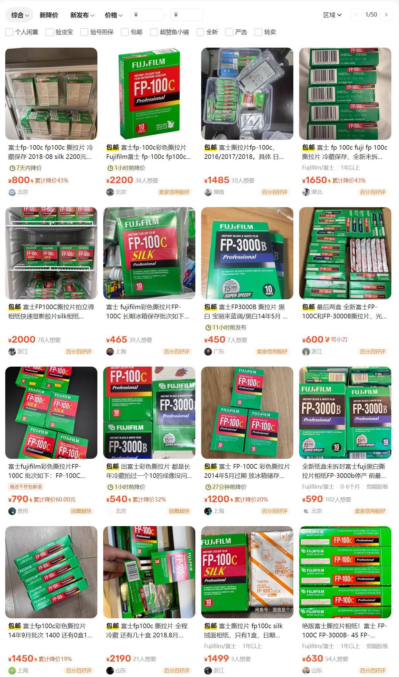Expand the 区域 region dropdown
This screenshot has width=399, height=677.
[332, 15]
